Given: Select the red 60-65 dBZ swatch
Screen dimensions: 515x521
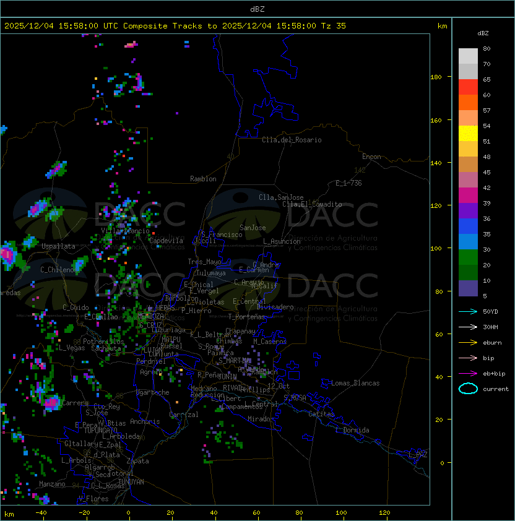Looking at the screenshot, I should coord(468,87).
